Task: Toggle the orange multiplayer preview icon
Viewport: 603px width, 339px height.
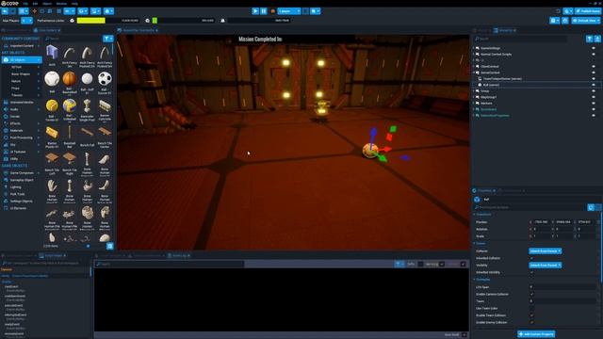Action: pyautogui.click(x=272, y=11)
